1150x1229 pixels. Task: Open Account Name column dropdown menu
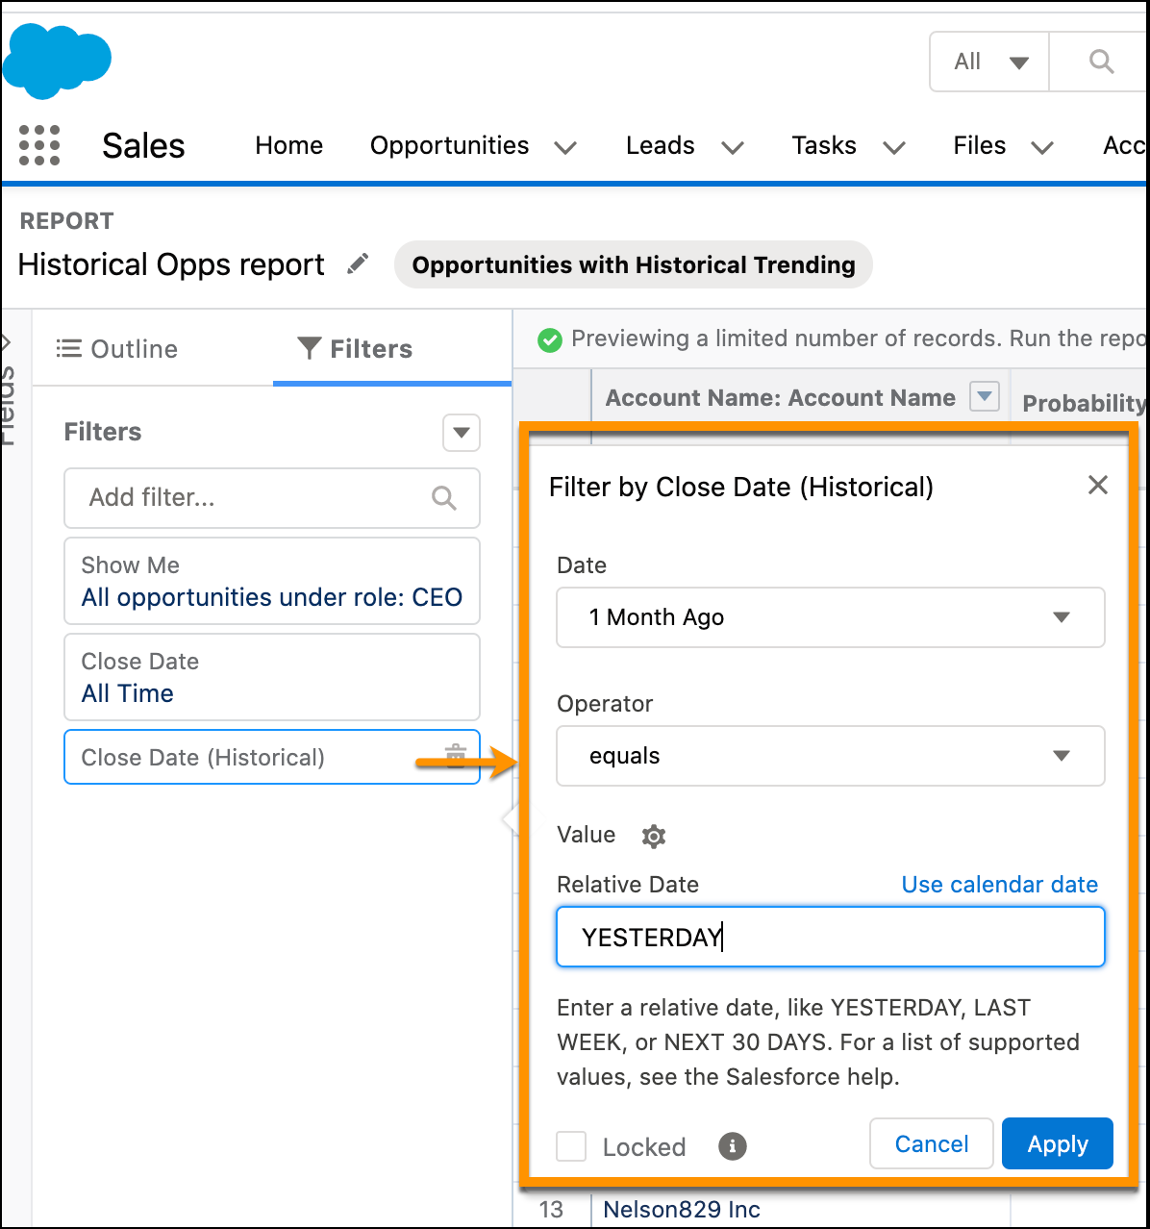click(984, 396)
